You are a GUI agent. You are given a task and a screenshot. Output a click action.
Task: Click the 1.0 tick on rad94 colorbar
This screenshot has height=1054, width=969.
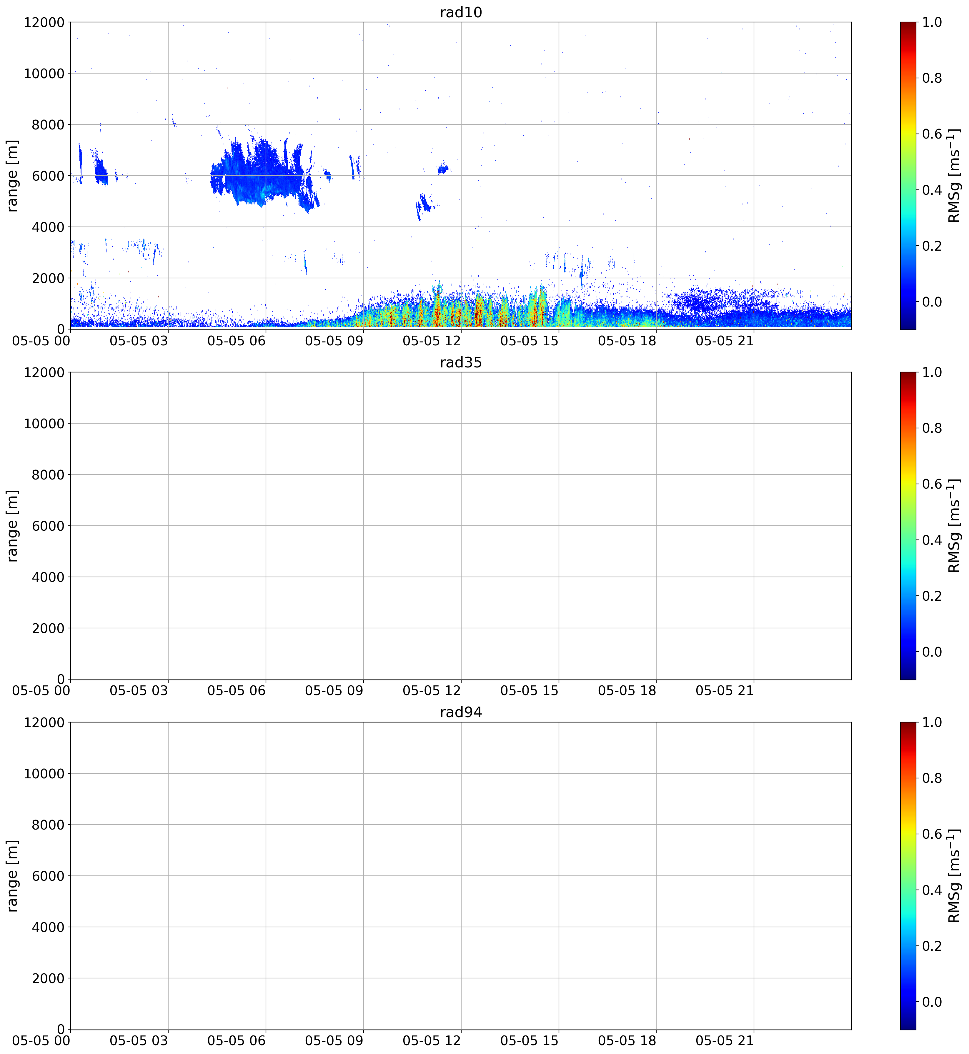click(932, 722)
